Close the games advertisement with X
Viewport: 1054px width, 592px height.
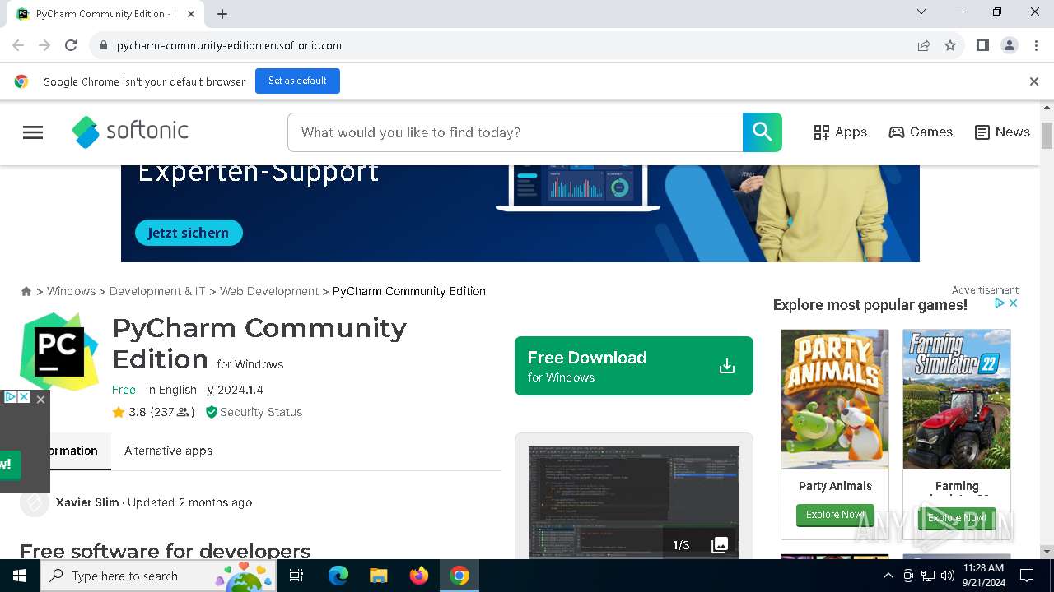point(1014,303)
